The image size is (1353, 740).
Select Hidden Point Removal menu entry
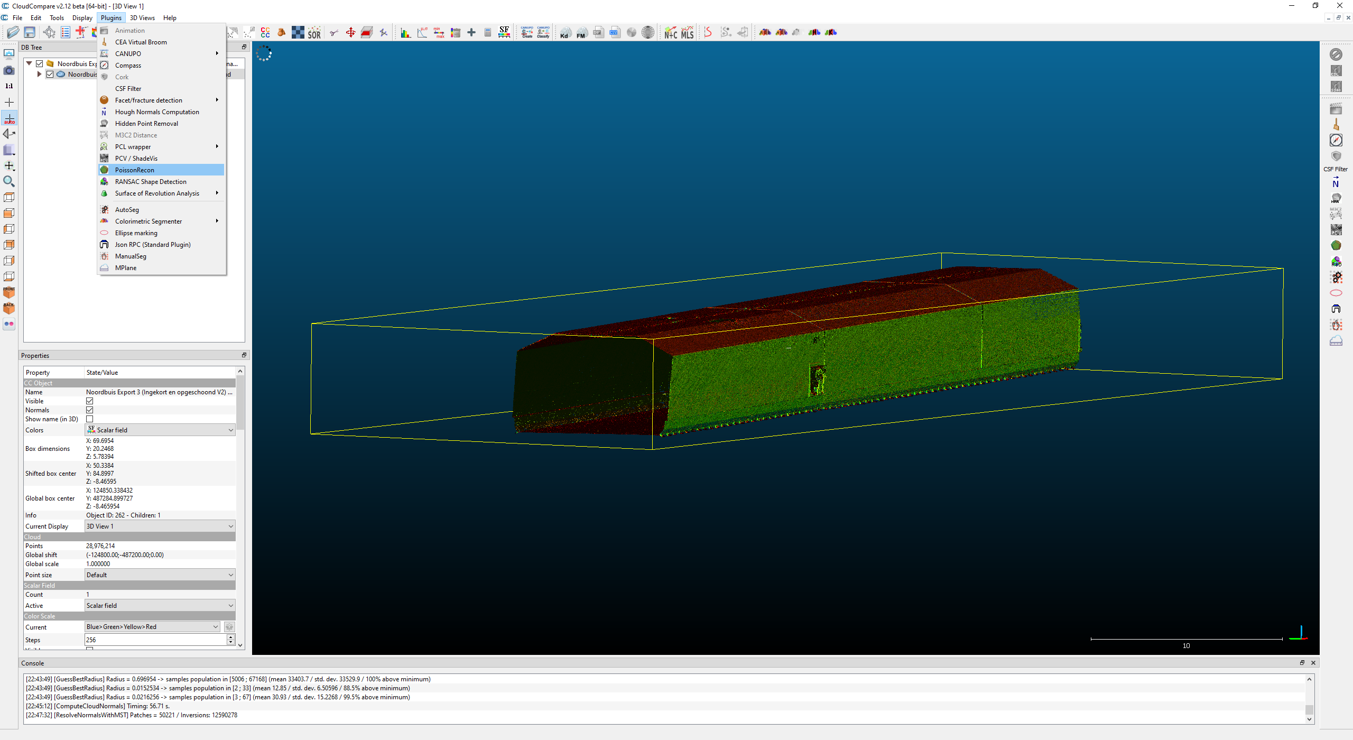tap(161, 124)
